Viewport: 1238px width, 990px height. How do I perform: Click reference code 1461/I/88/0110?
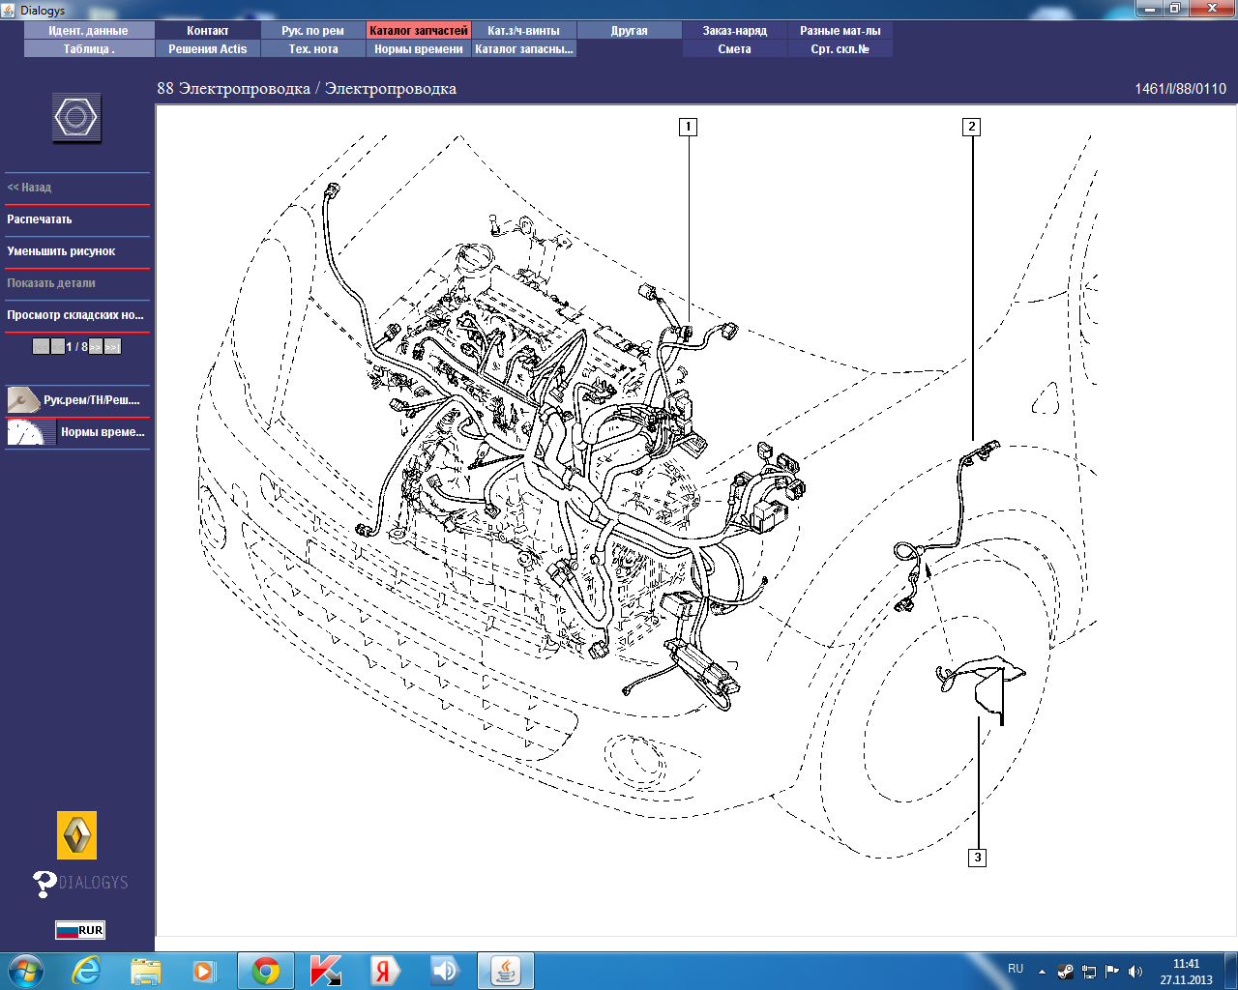(x=1180, y=89)
